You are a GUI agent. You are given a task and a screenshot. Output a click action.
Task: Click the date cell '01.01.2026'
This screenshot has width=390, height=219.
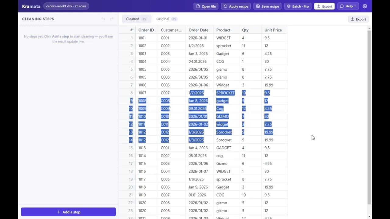[199, 195]
